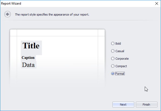Image resolution: width=161 pixels, height=111 pixels.
Task: Click the Data sample in the preview
Action: 29,65
